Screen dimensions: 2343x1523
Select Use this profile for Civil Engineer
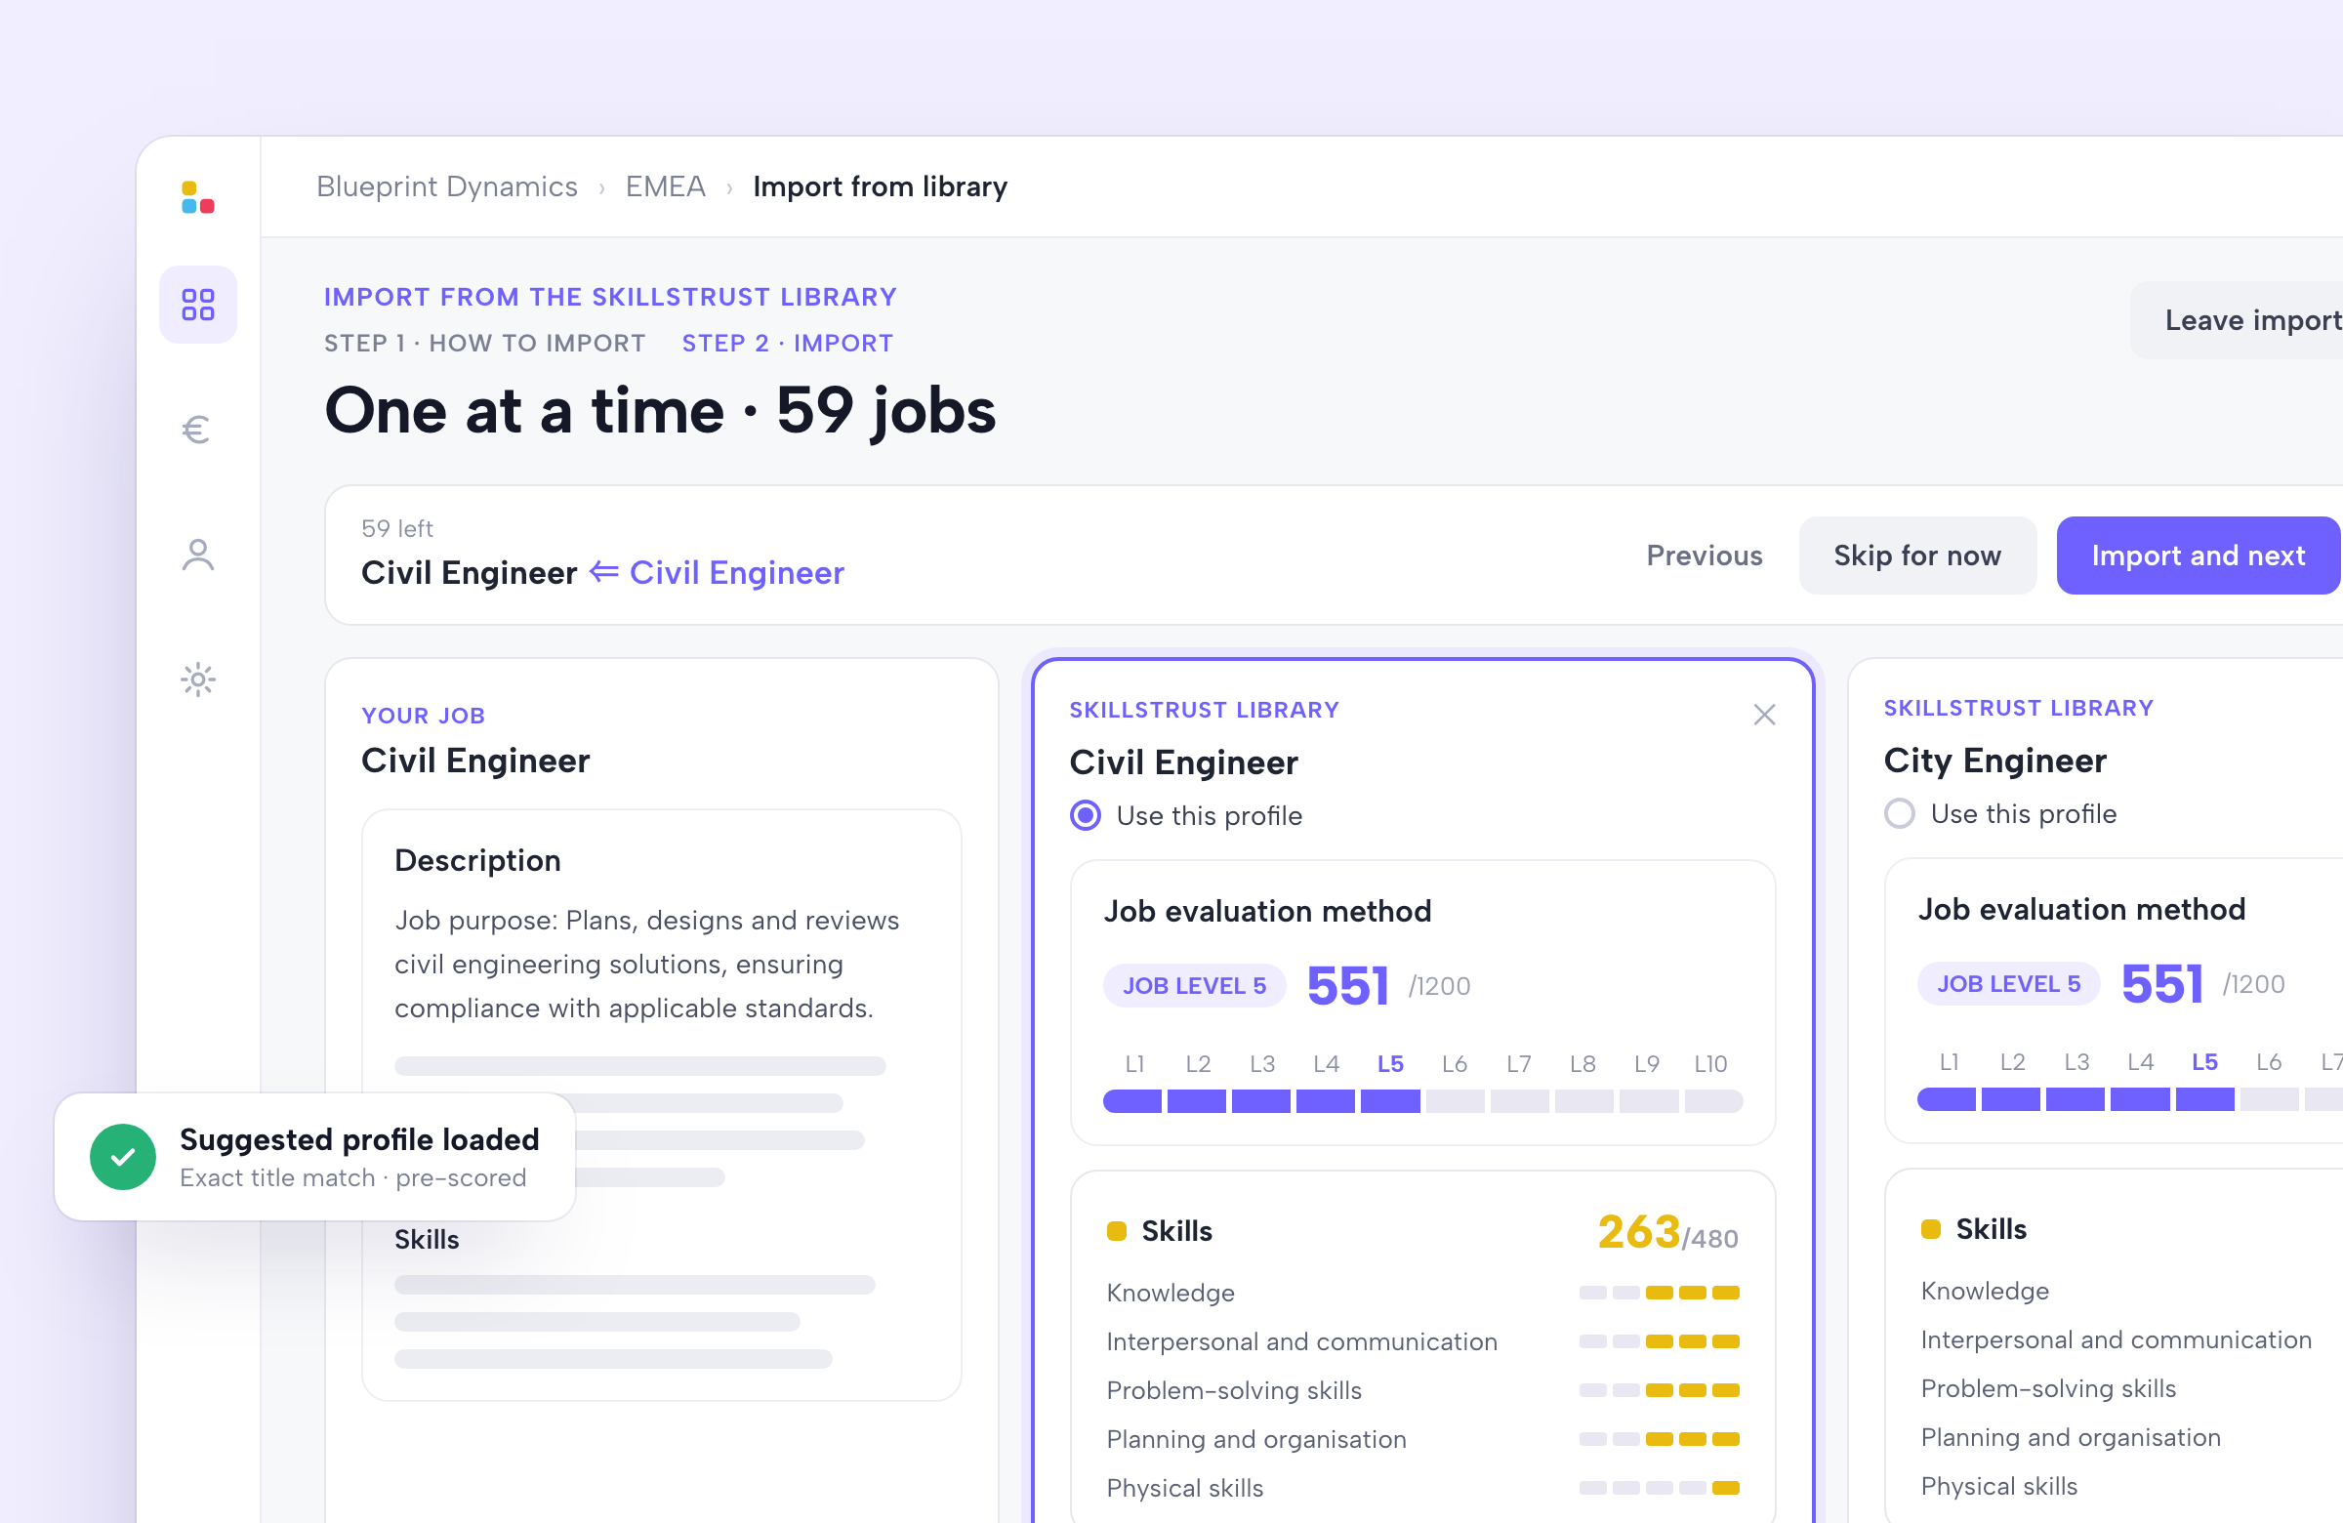pos(1086,815)
